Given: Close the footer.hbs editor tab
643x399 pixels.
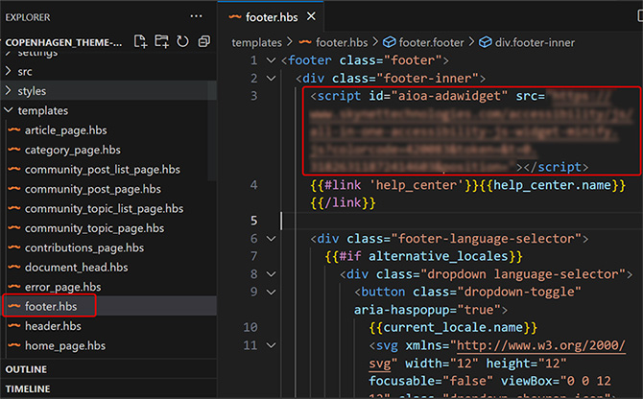Looking at the screenshot, I should [x=313, y=17].
